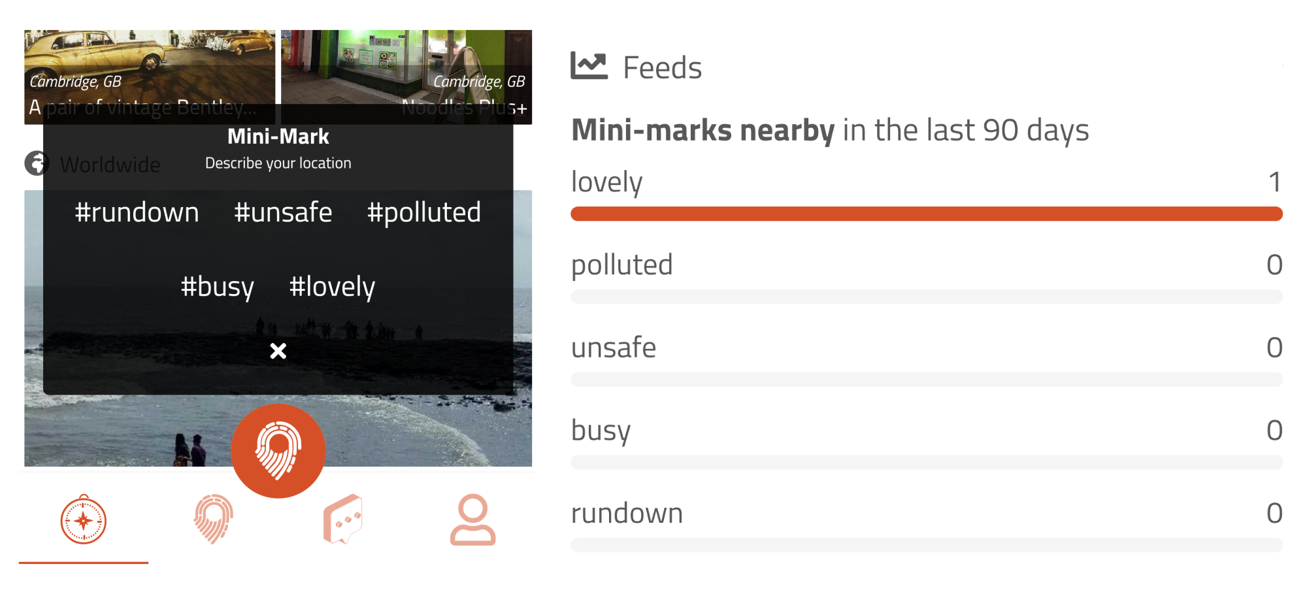
Task: Pick the #busy hashtag
Action: tap(218, 287)
